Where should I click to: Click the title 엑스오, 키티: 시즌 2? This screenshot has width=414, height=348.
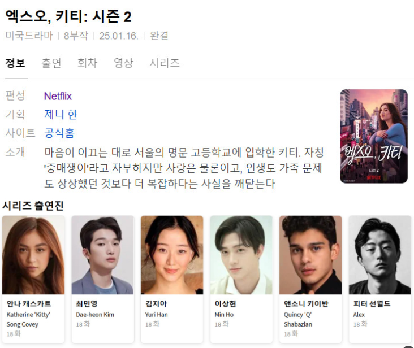(68, 16)
